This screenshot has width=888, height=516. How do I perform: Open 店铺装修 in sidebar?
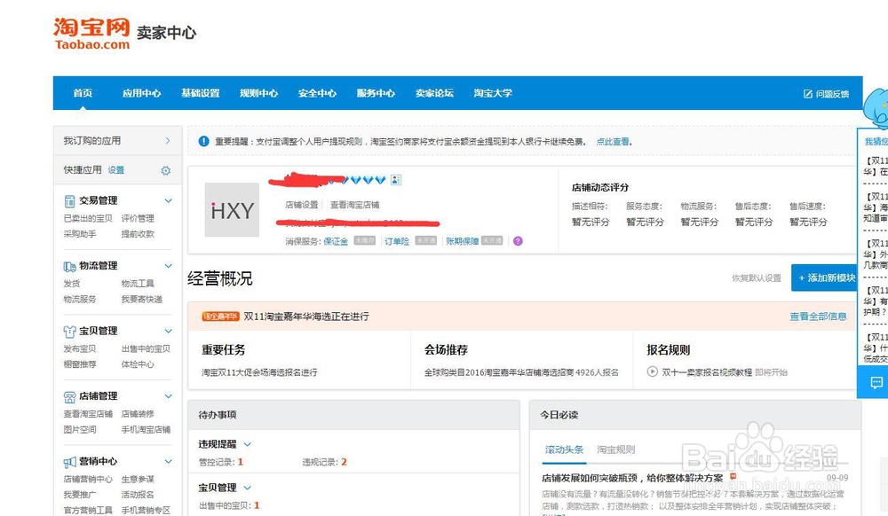pyautogui.click(x=138, y=414)
